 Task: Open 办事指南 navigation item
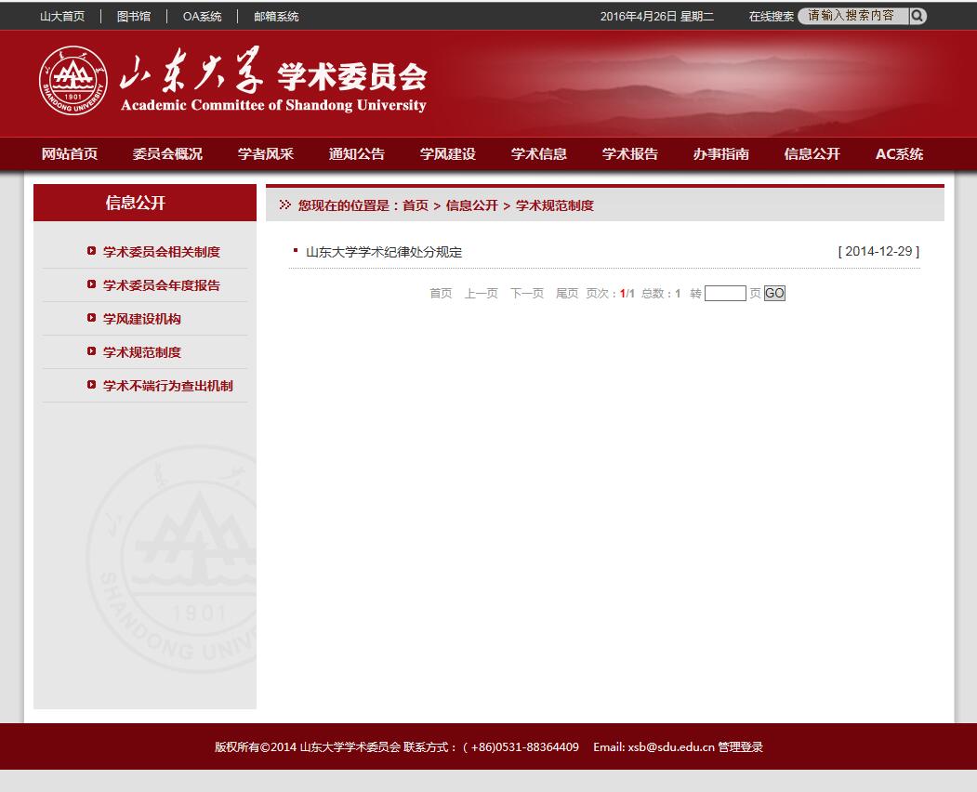pyautogui.click(x=721, y=154)
